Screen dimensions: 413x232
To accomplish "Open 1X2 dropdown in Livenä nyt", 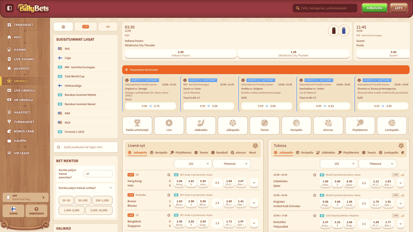I will [193, 164].
